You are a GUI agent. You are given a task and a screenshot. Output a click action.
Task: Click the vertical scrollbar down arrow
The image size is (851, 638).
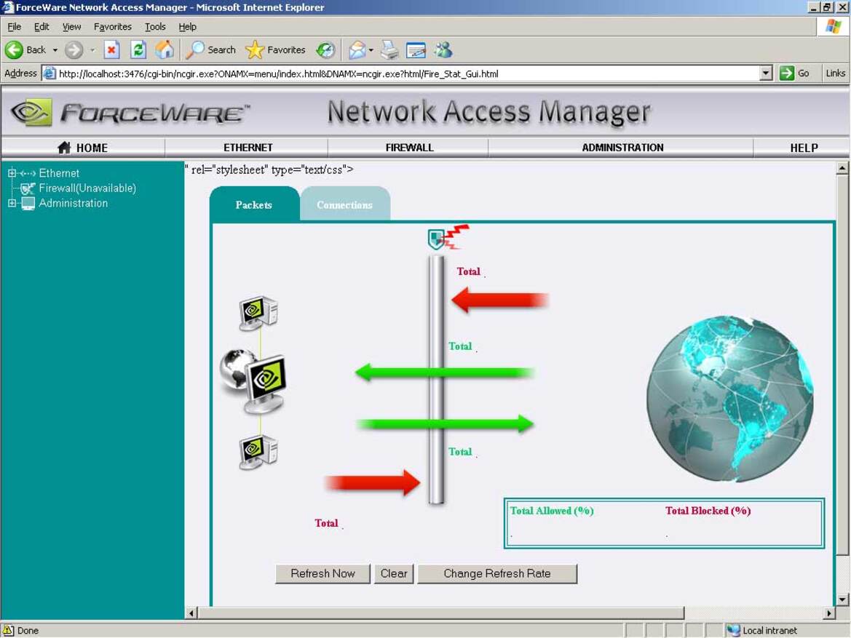pyautogui.click(x=842, y=599)
